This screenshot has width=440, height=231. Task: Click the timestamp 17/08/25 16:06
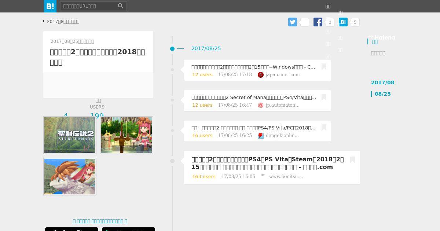(238, 177)
